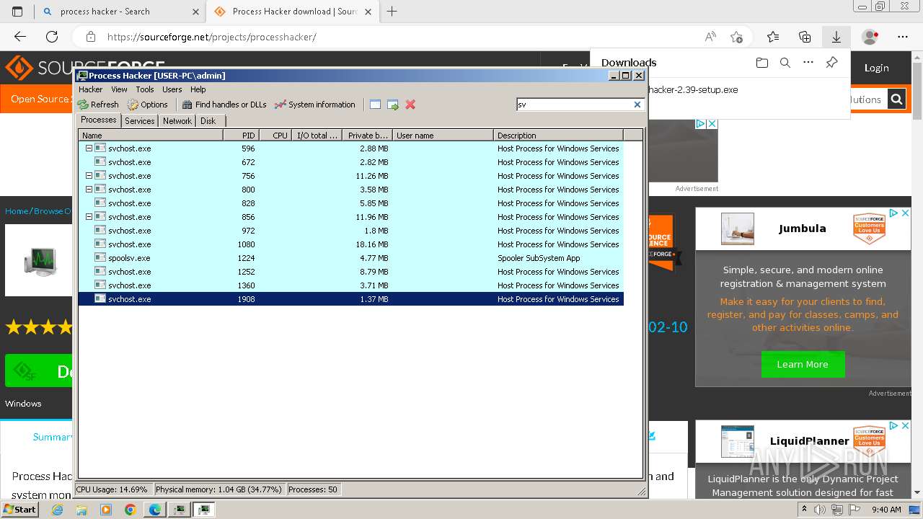The height and width of the screenshot is (519, 923).
Task: Switch to the Services tab
Action: [139, 121]
